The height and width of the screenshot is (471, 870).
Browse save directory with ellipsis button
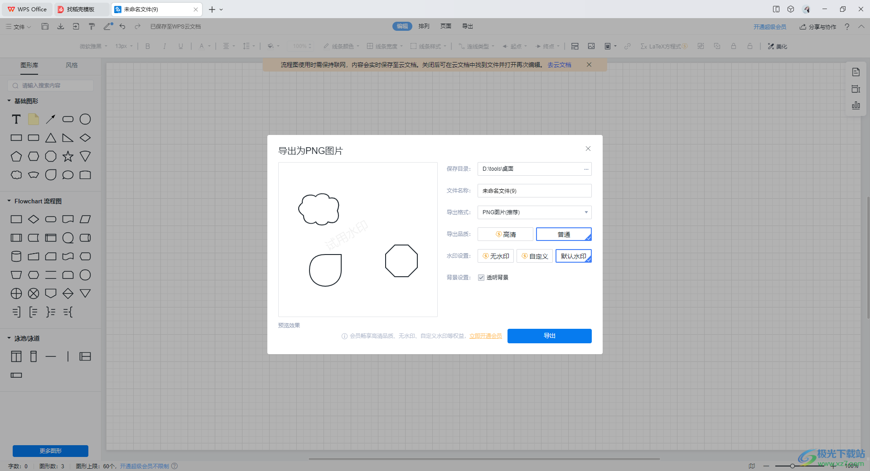(x=586, y=169)
